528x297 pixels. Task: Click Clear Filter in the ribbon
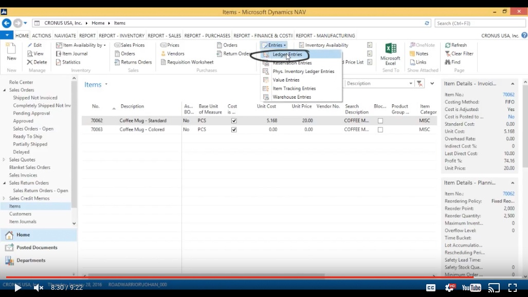[459, 53]
